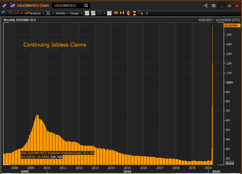The height and width of the screenshot is (174, 242).
Task: Open the related hierarchy tree icon
Action: pos(205,6)
